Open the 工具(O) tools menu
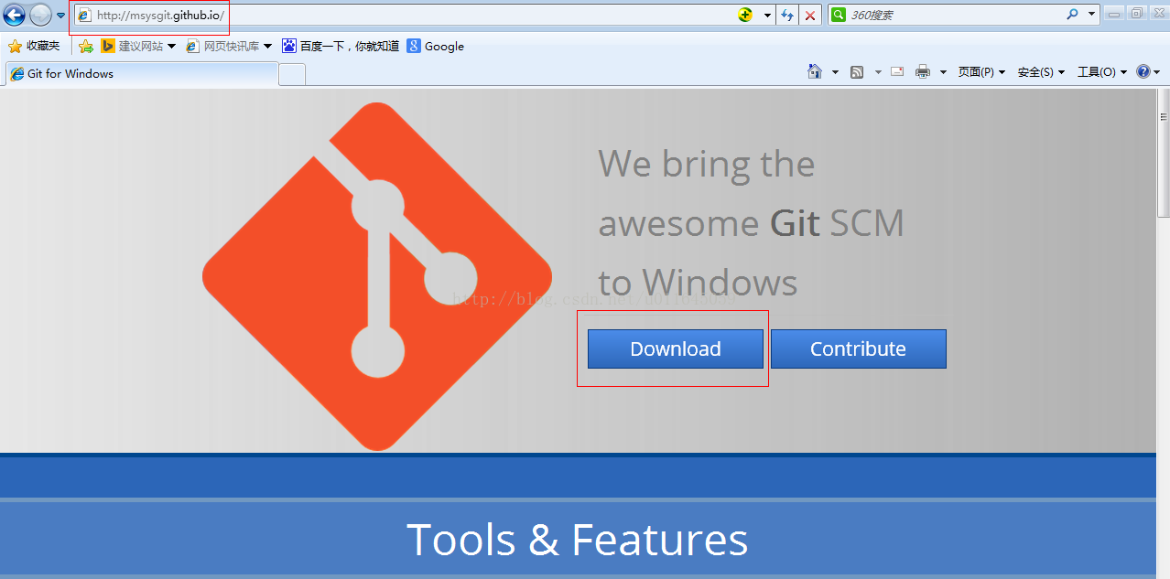 [1102, 72]
